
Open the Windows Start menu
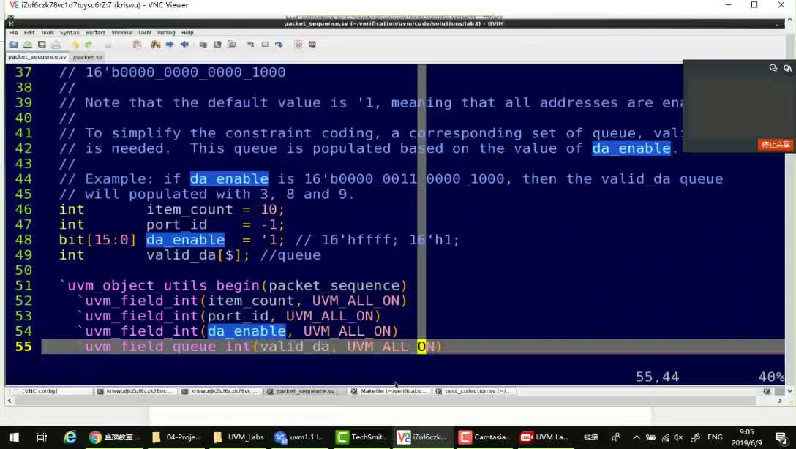14,437
